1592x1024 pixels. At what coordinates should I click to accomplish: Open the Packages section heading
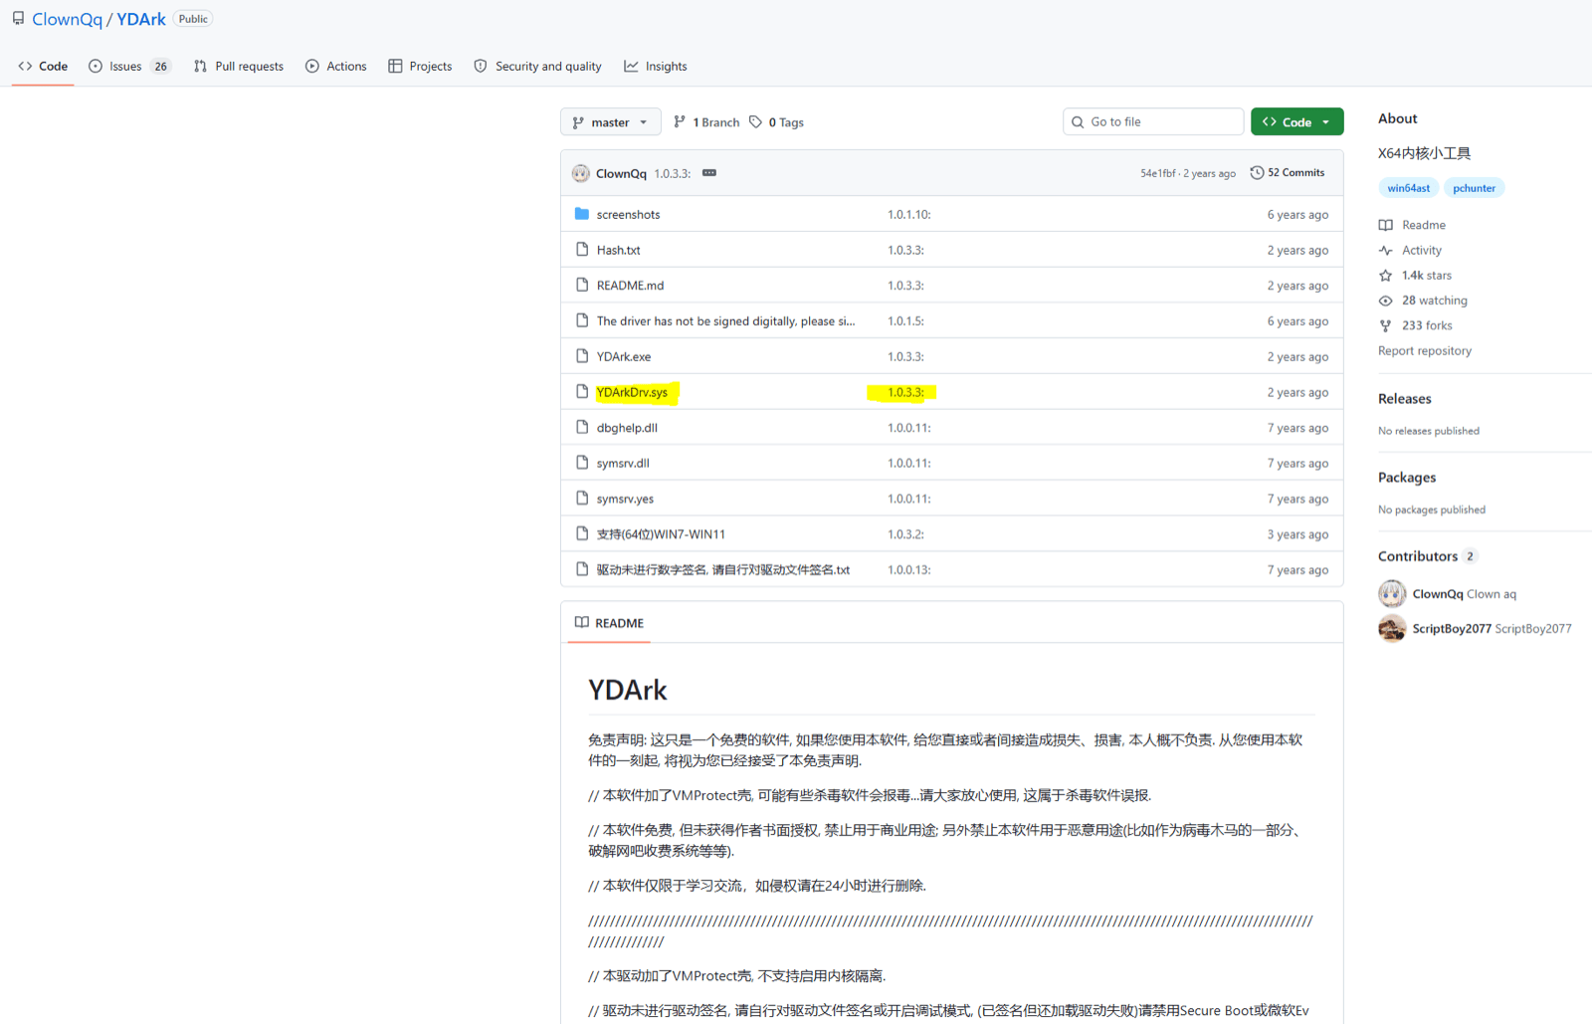(x=1407, y=478)
